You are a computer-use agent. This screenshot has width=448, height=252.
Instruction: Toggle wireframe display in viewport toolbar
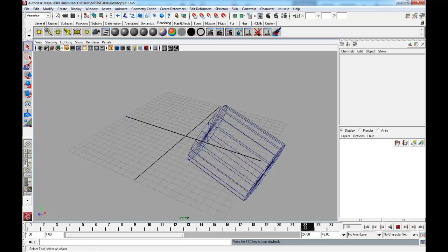(111, 48)
